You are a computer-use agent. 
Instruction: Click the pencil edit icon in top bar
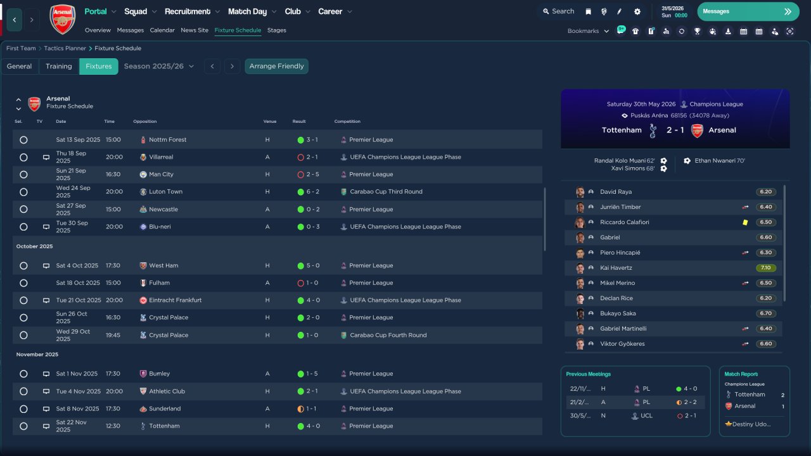click(620, 11)
